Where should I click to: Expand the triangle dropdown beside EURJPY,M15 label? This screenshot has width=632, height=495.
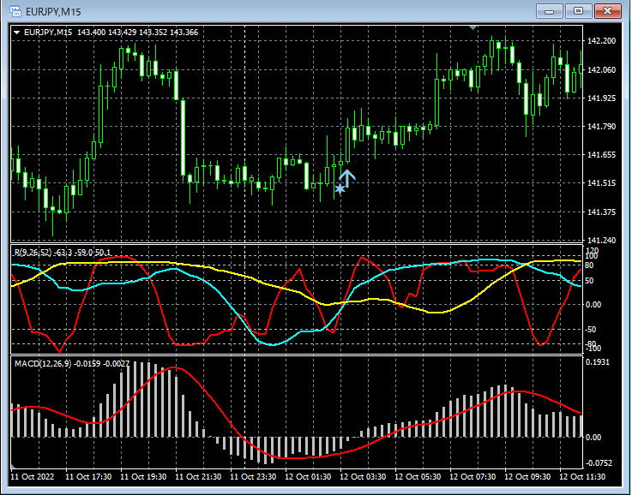[x=17, y=32]
